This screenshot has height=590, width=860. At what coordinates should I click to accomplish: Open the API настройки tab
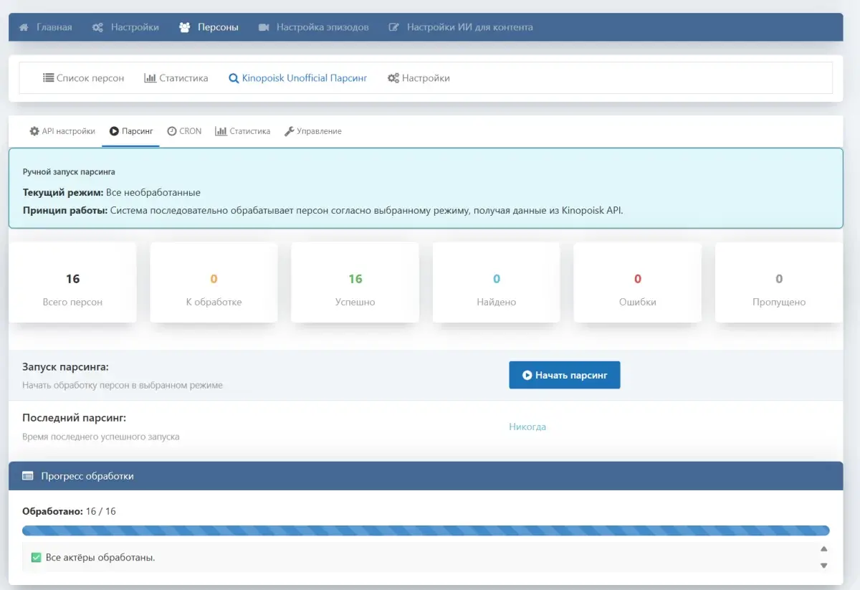click(62, 131)
